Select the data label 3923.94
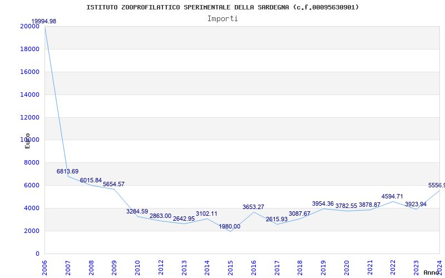The width and height of the screenshot is (445, 278). (x=416, y=204)
